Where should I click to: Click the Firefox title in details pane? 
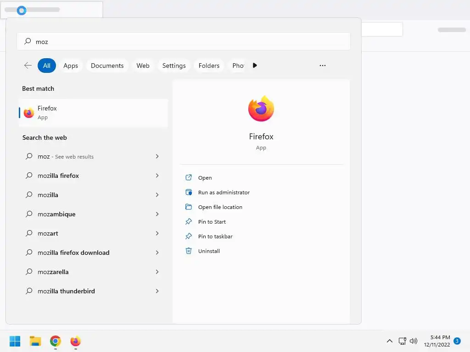[261, 137]
